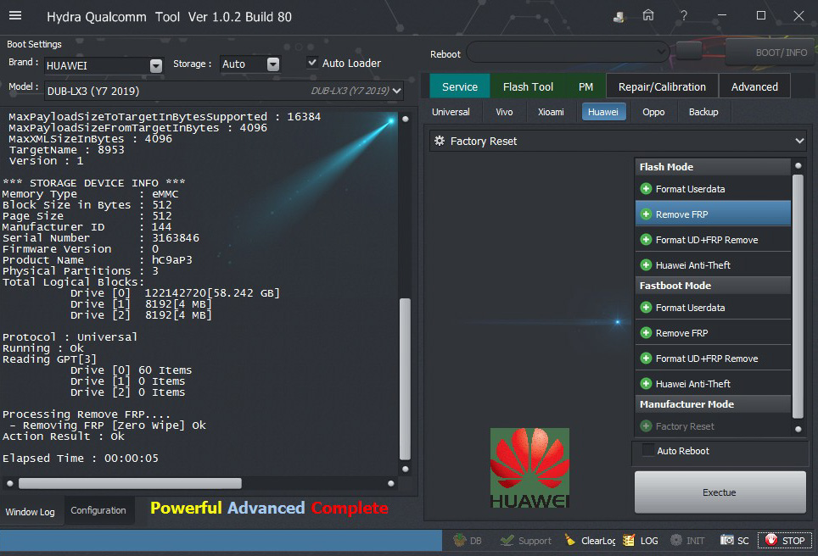
Task: Clear the log with ClearLog
Action: tap(590, 541)
